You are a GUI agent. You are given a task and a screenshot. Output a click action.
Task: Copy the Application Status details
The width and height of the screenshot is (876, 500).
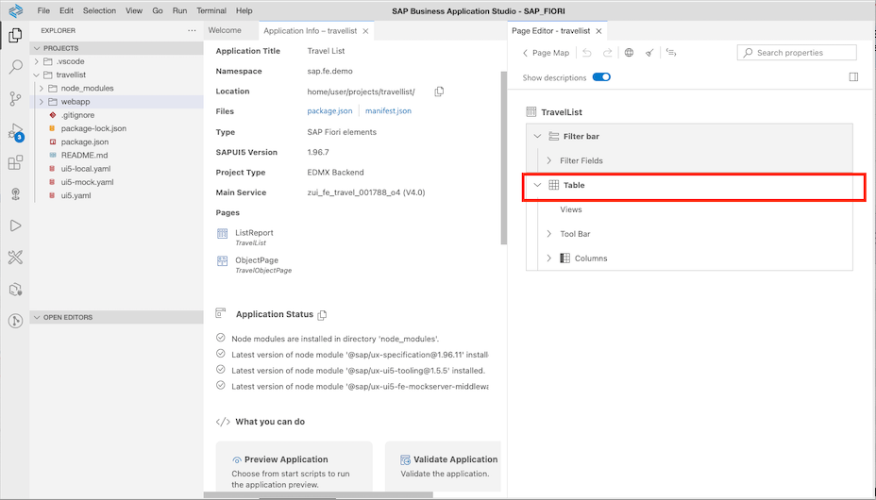pos(322,315)
